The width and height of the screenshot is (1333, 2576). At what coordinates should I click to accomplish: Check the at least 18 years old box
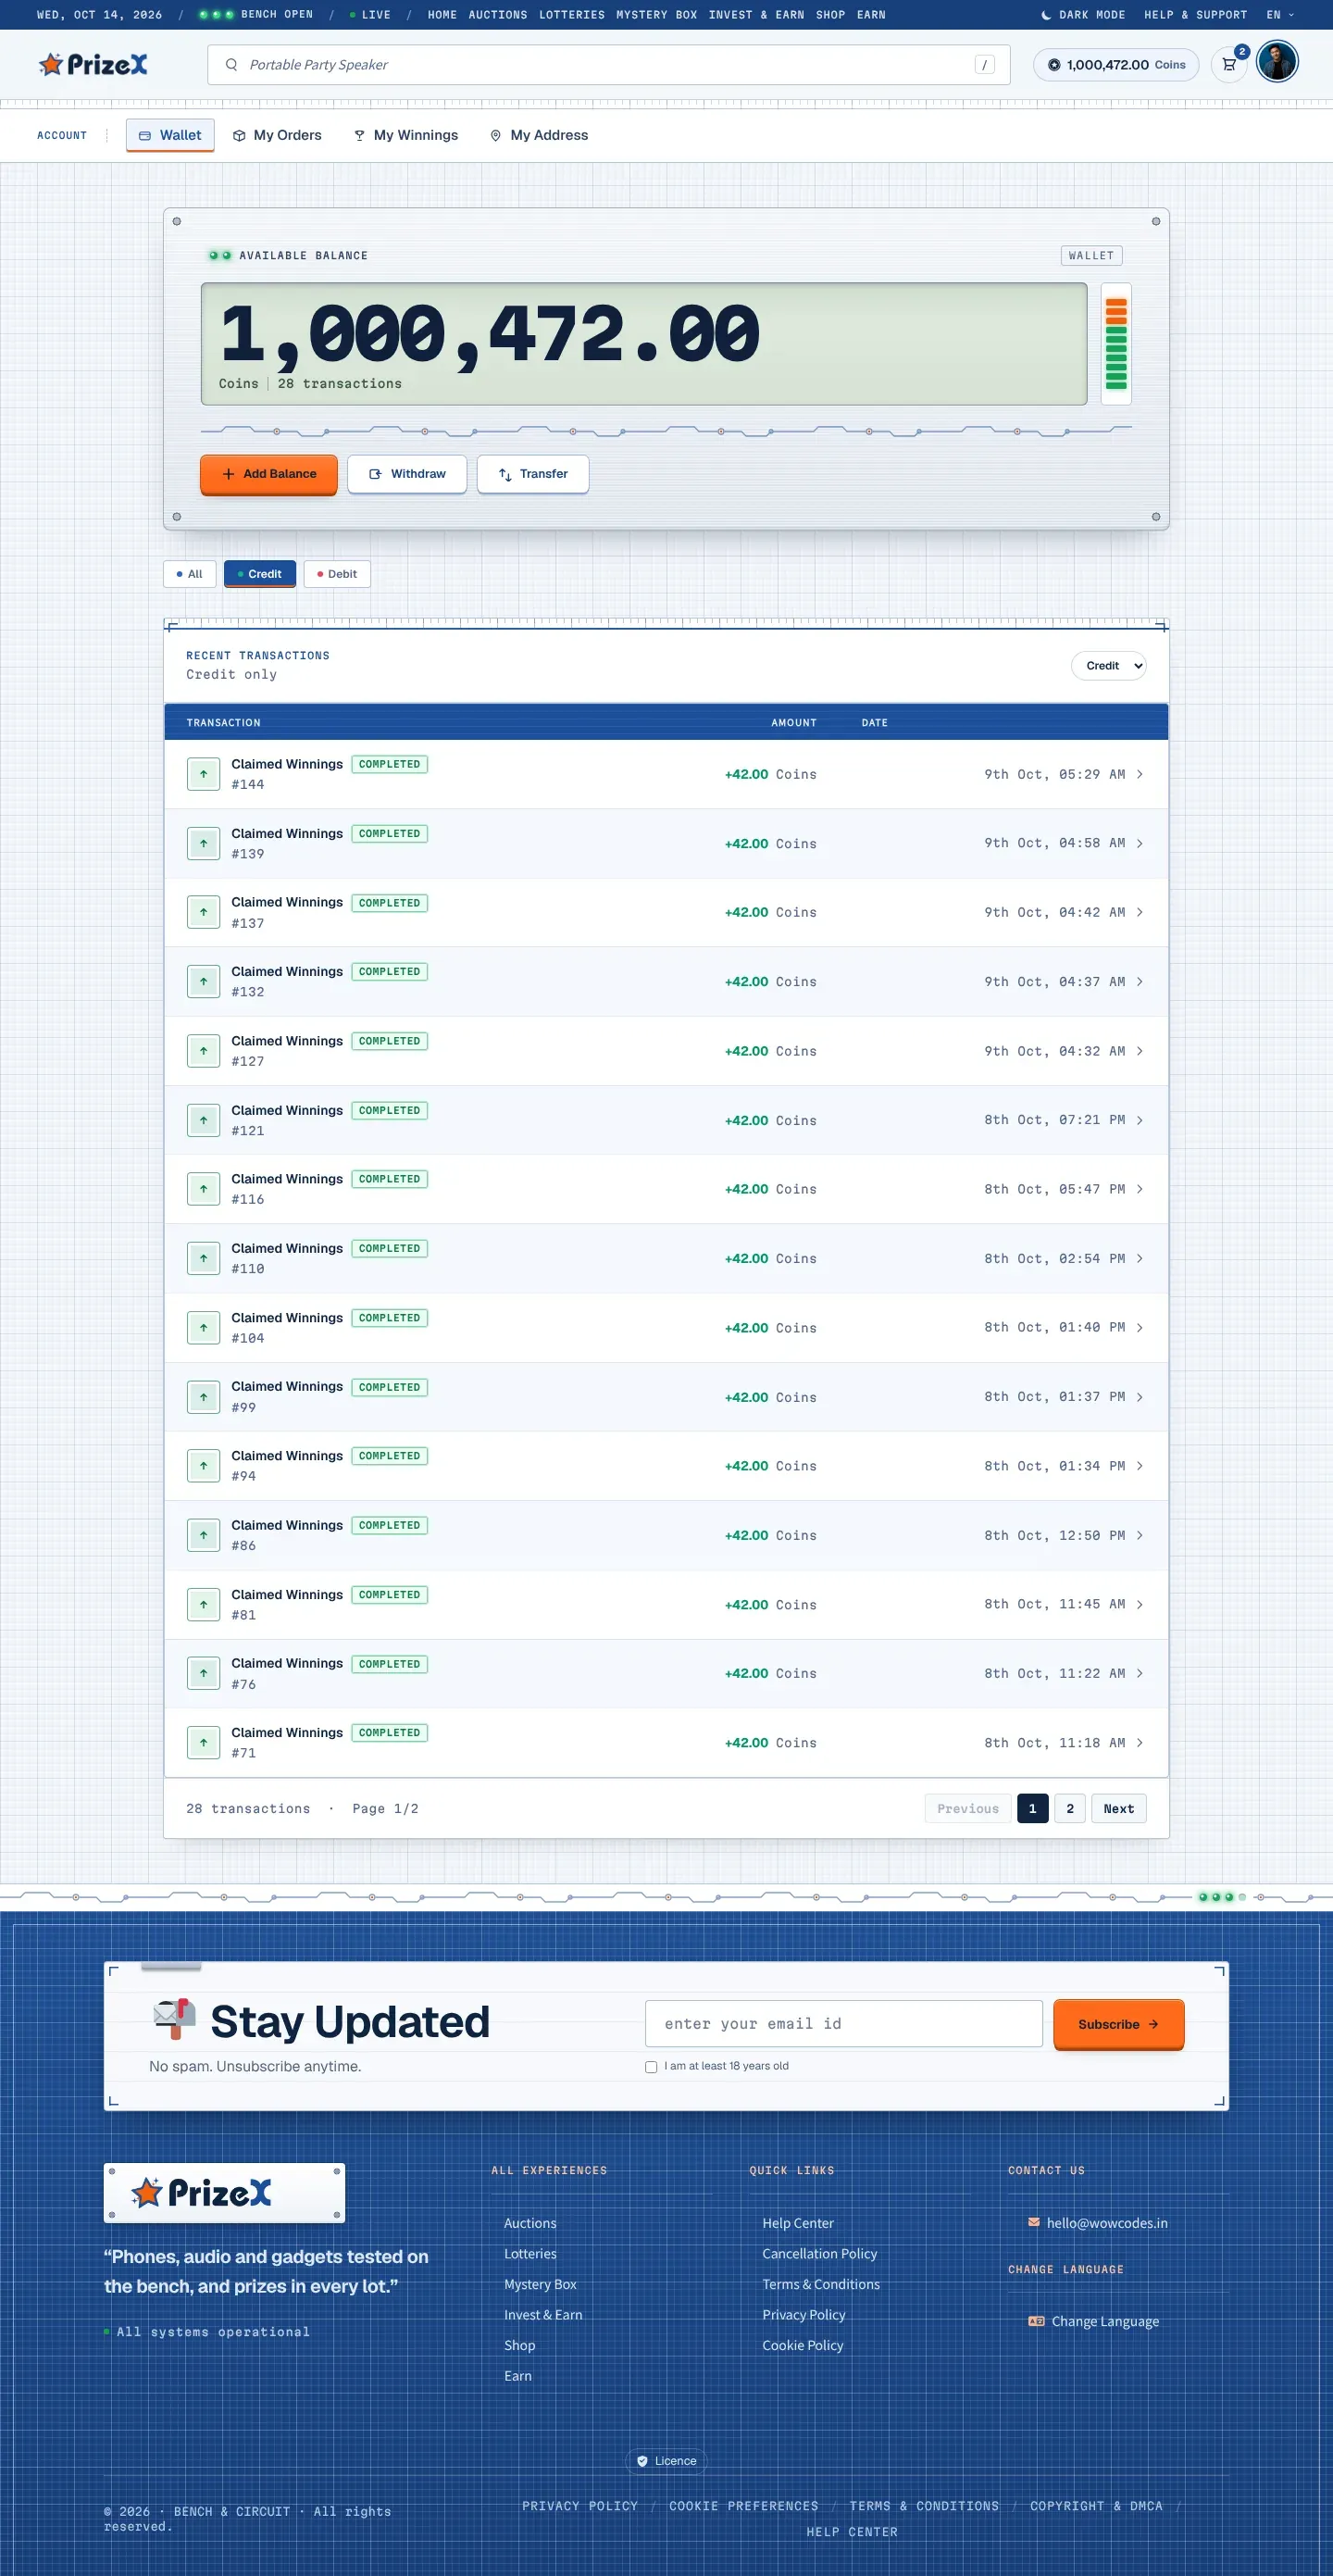tap(651, 2067)
